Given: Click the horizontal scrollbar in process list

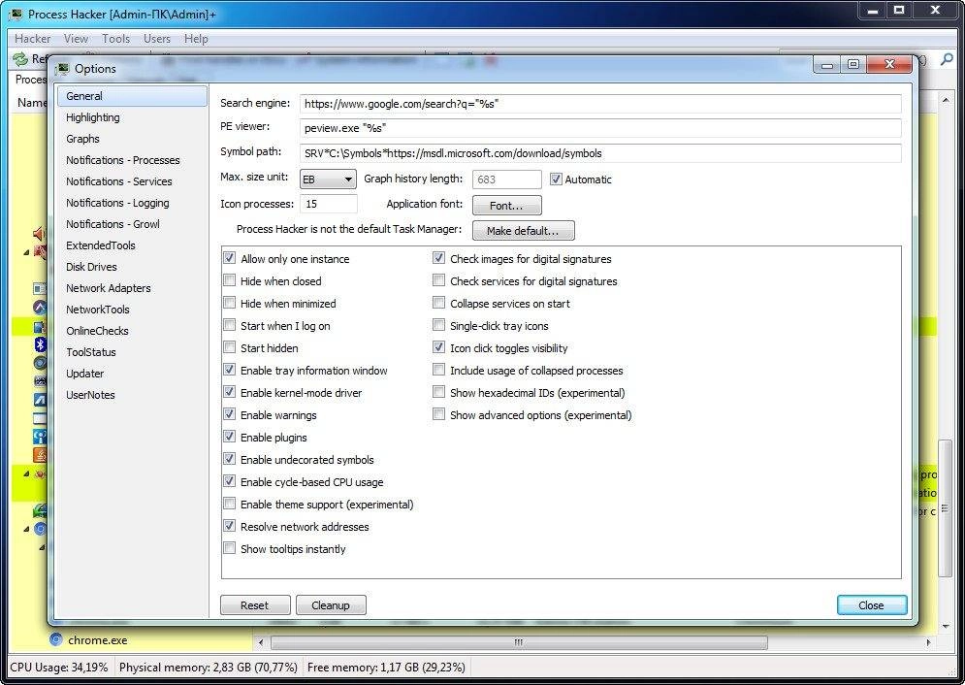Looking at the screenshot, I should coord(520,642).
